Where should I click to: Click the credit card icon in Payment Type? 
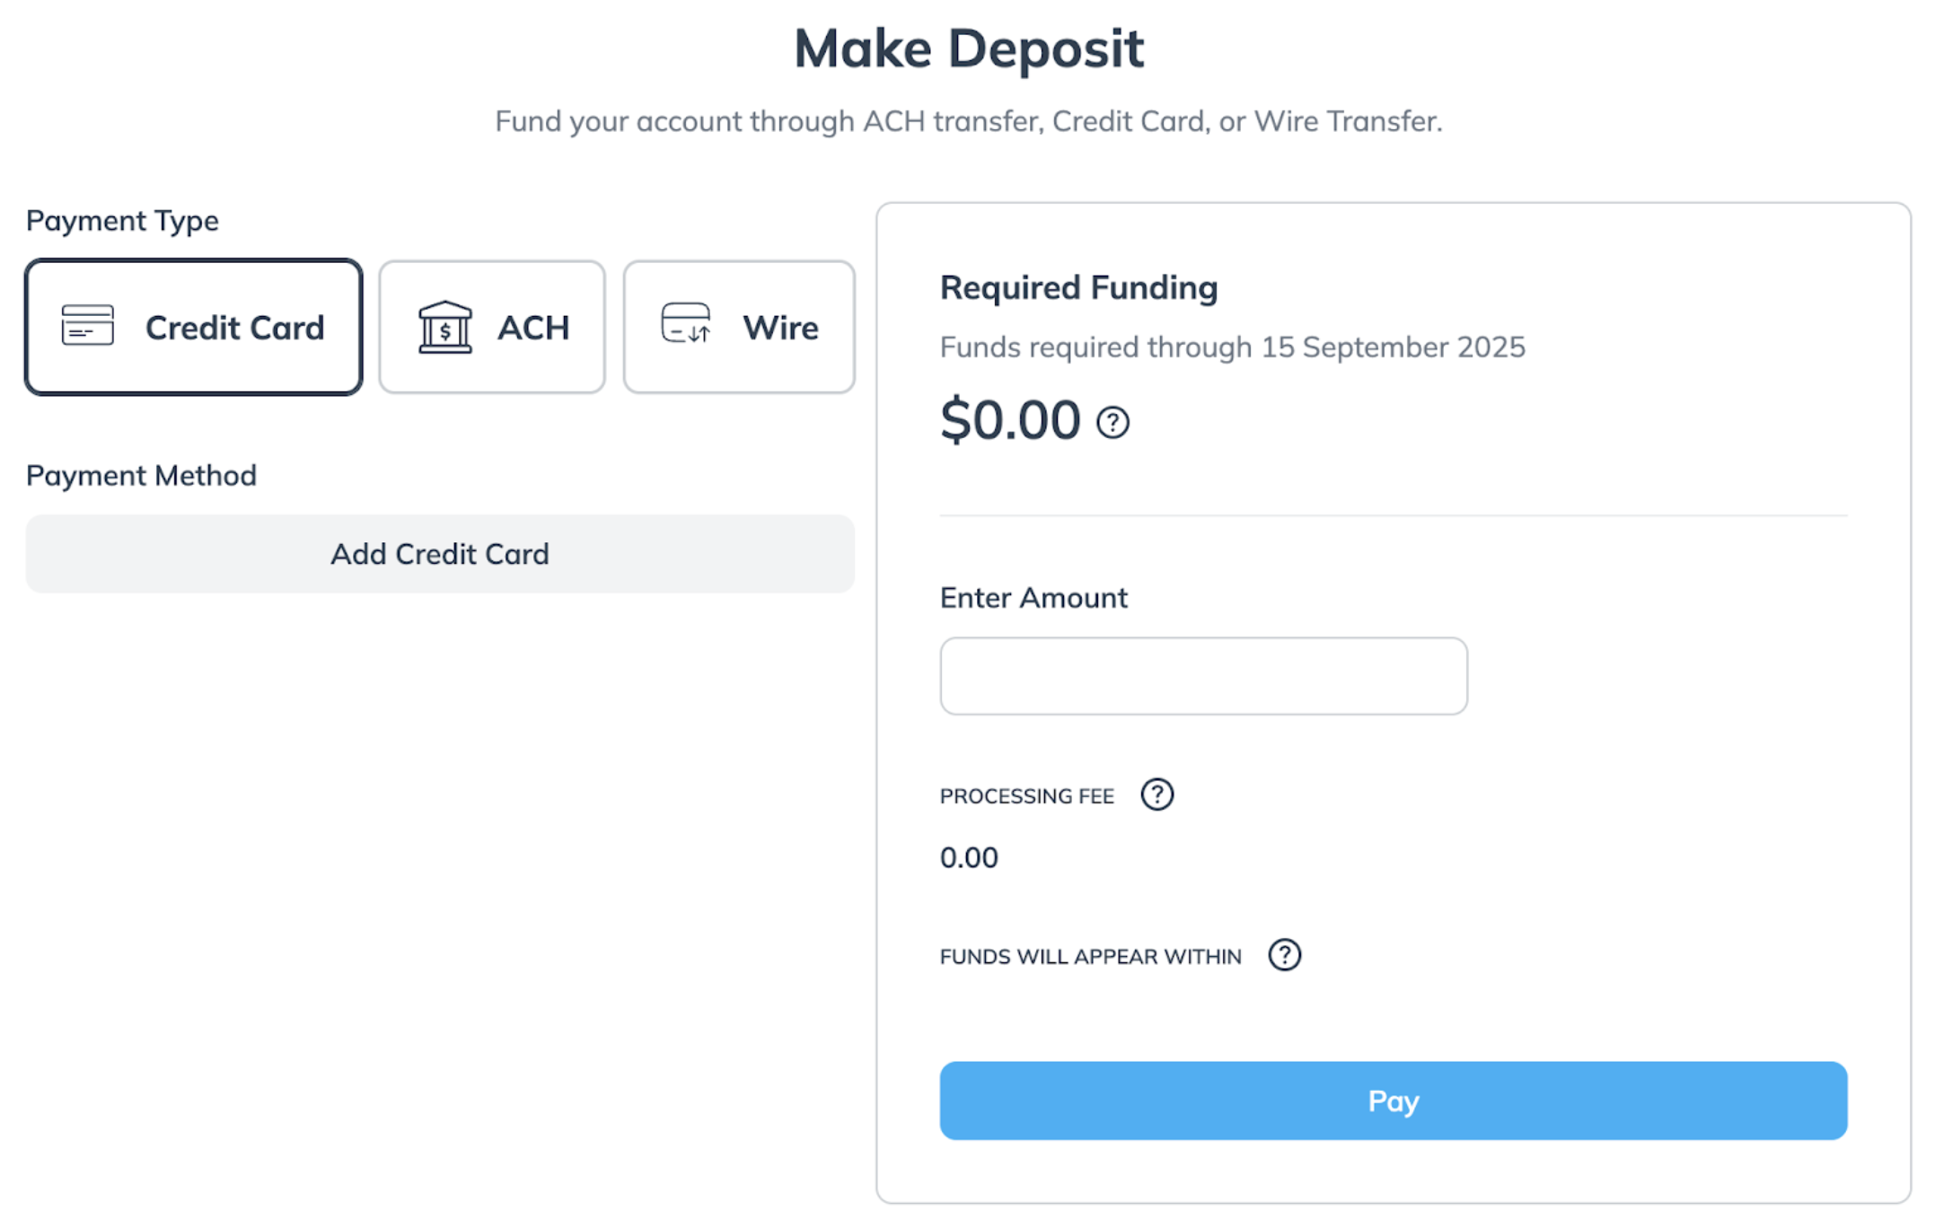88,326
